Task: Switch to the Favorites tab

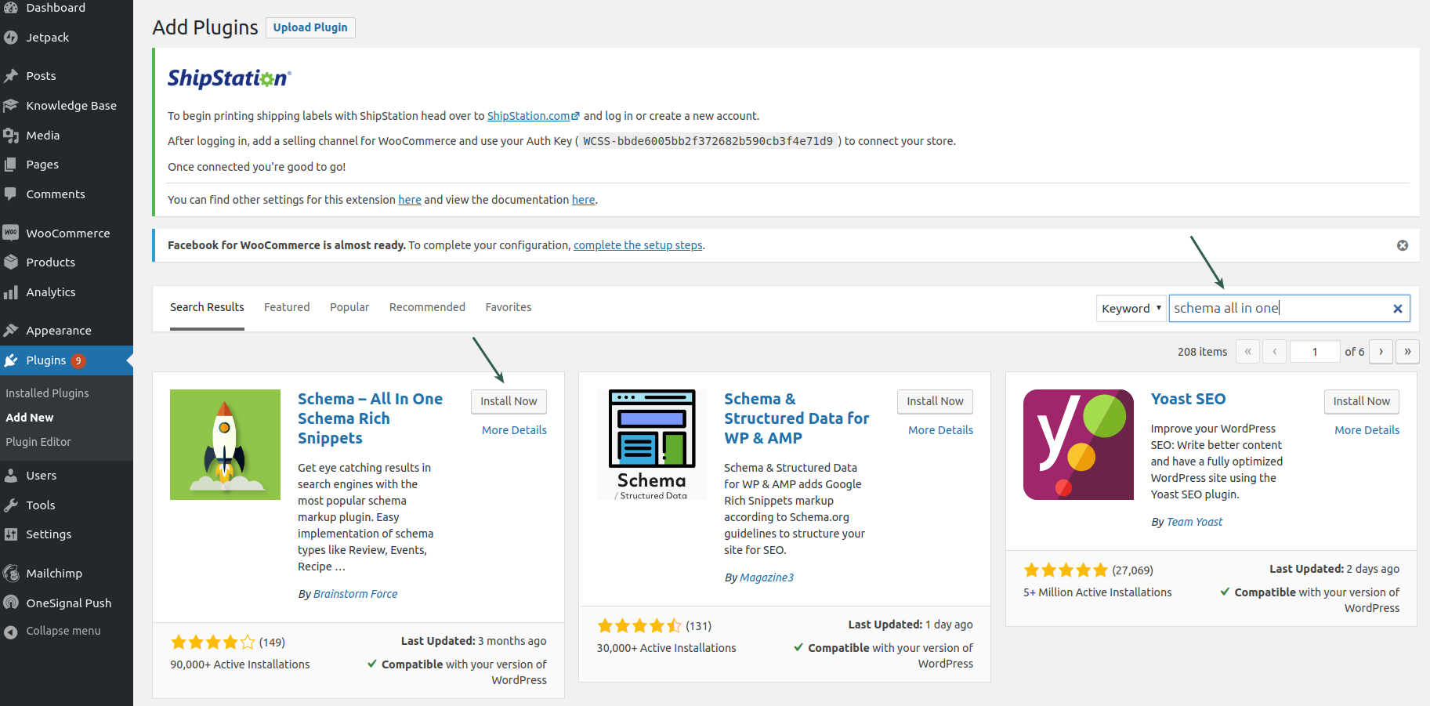Action: pyautogui.click(x=509, y=307)
